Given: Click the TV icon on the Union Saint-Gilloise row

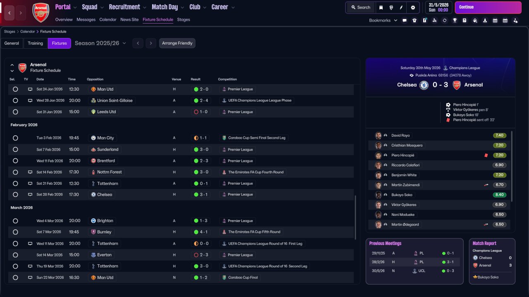Looking at the screenshot, I should 30,100.
